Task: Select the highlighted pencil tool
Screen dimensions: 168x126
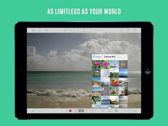Action: click(81, 111)
